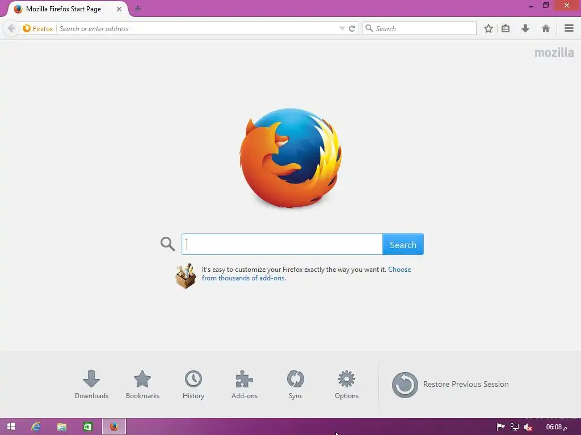Open History from the start page
Viewport: 581px width, 435px height.
click(193, 385)
